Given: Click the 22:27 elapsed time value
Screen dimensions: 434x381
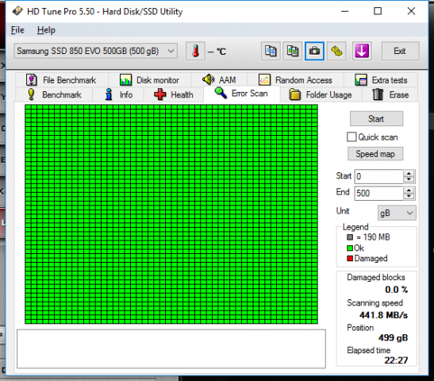Looking at the screenshot, I should (x=396, y=360).
